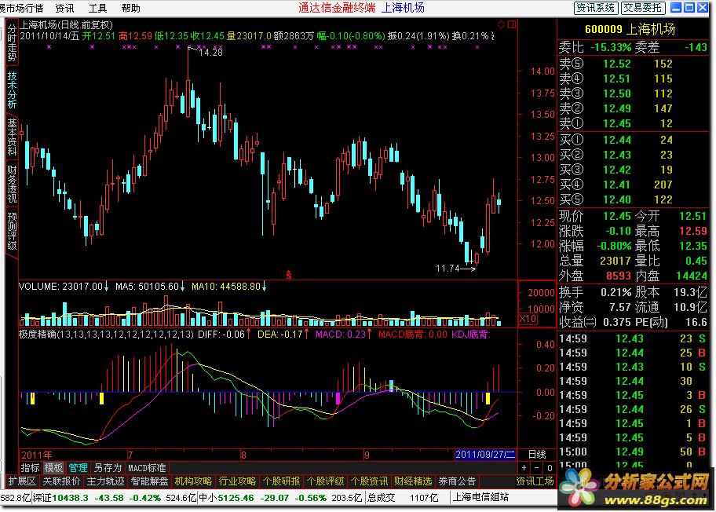Image resolution: width=716 pixels, height=512 pixels.
Task: Click the 14.28 high price label
Action: pyautogui.click(x=210, y=52)
